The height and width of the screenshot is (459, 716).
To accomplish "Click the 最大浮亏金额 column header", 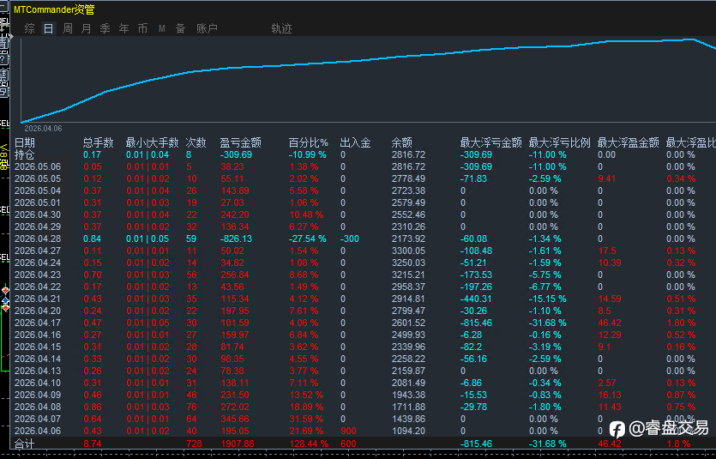I will click(x=490, y=143).
